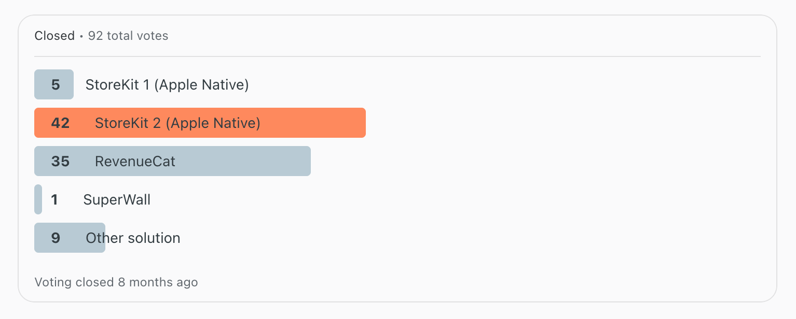Screen dimensions: 796x319
Task: Select the RevenueCat poll option label
Action: click(x=135, y=161)
